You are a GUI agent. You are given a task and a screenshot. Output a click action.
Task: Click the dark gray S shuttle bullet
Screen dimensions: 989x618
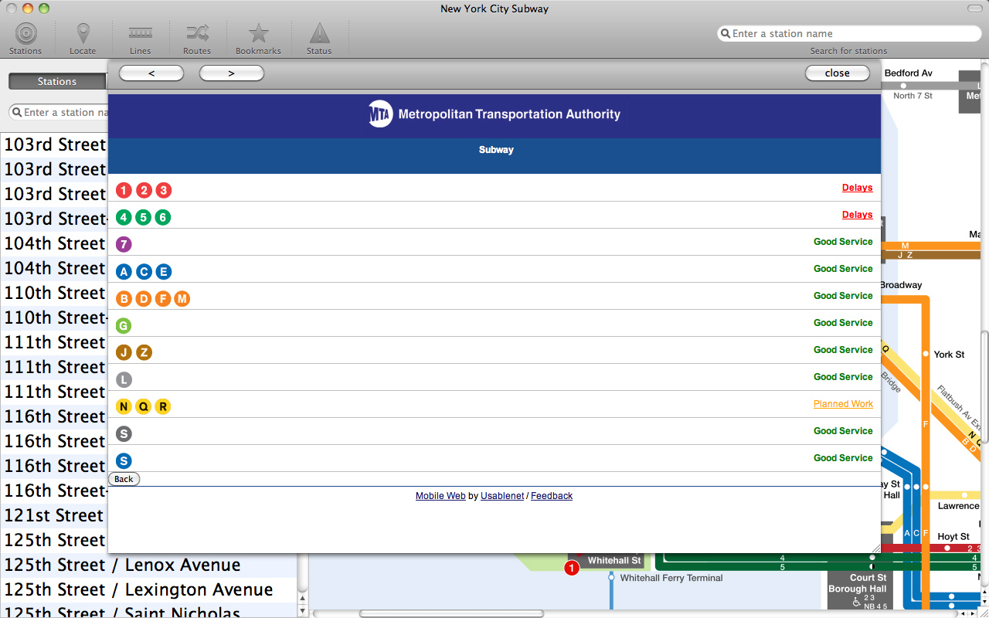point(124,433)
